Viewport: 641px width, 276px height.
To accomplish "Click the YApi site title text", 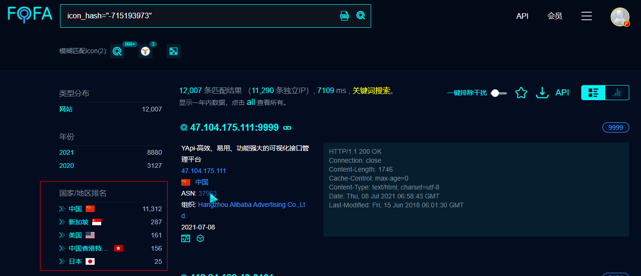I will 245,154.
